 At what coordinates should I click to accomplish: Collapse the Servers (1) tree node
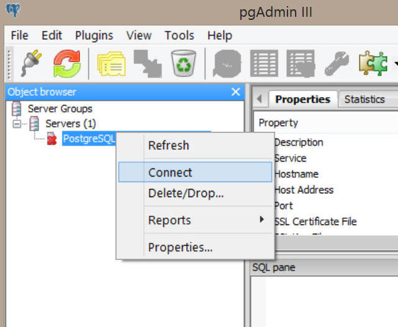pyautogui.click(x=17, y=124)
